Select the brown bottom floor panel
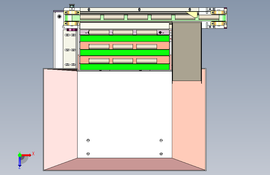Screen dimensions: 270x175 pyautogui.click(x=125, y=164)
